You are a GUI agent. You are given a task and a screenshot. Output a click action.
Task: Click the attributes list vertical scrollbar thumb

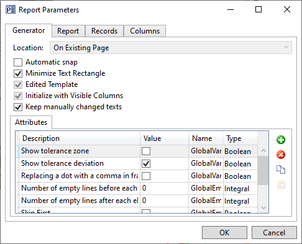point(263,170)
